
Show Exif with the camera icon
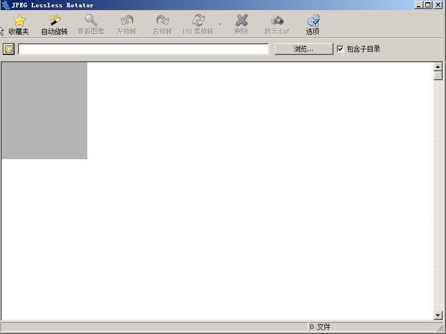[278, 21]
